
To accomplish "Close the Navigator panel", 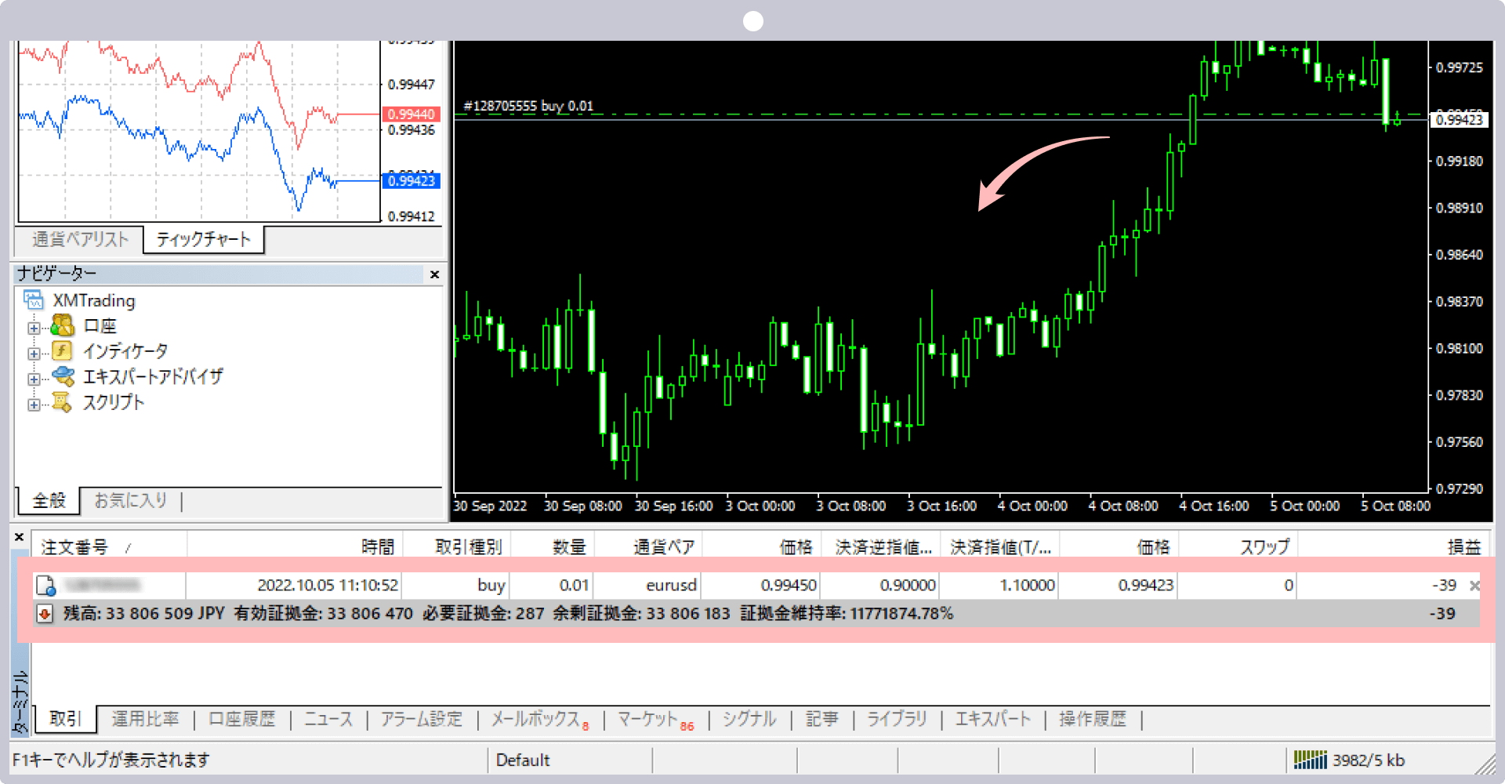I will click(x=434, y=274).
